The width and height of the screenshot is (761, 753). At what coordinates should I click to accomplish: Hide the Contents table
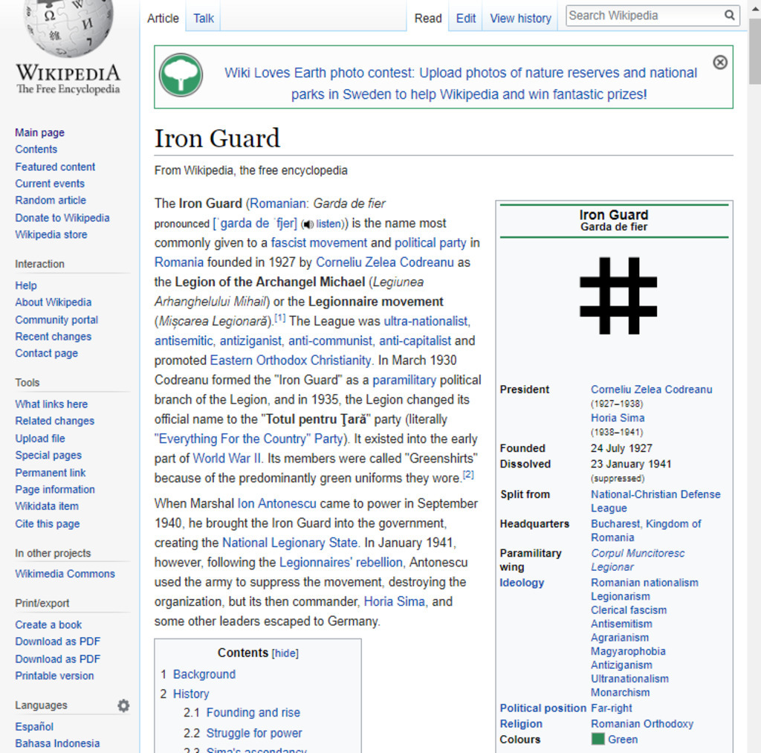[x=285, y=653]
